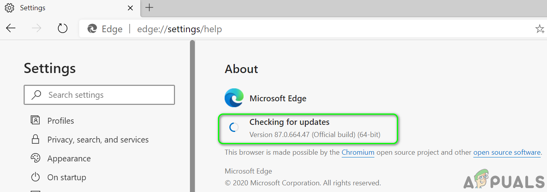Image resolution: width=547 pixels, height=192 pixels.
Task: Open the open source software link
Action: click(507, 152)
